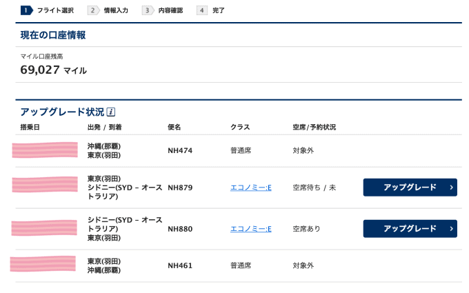Image resolution: width=469 pixels, height=293 pixels.
Task: Click the 便名 column header
Action: (x=174, y=127)
